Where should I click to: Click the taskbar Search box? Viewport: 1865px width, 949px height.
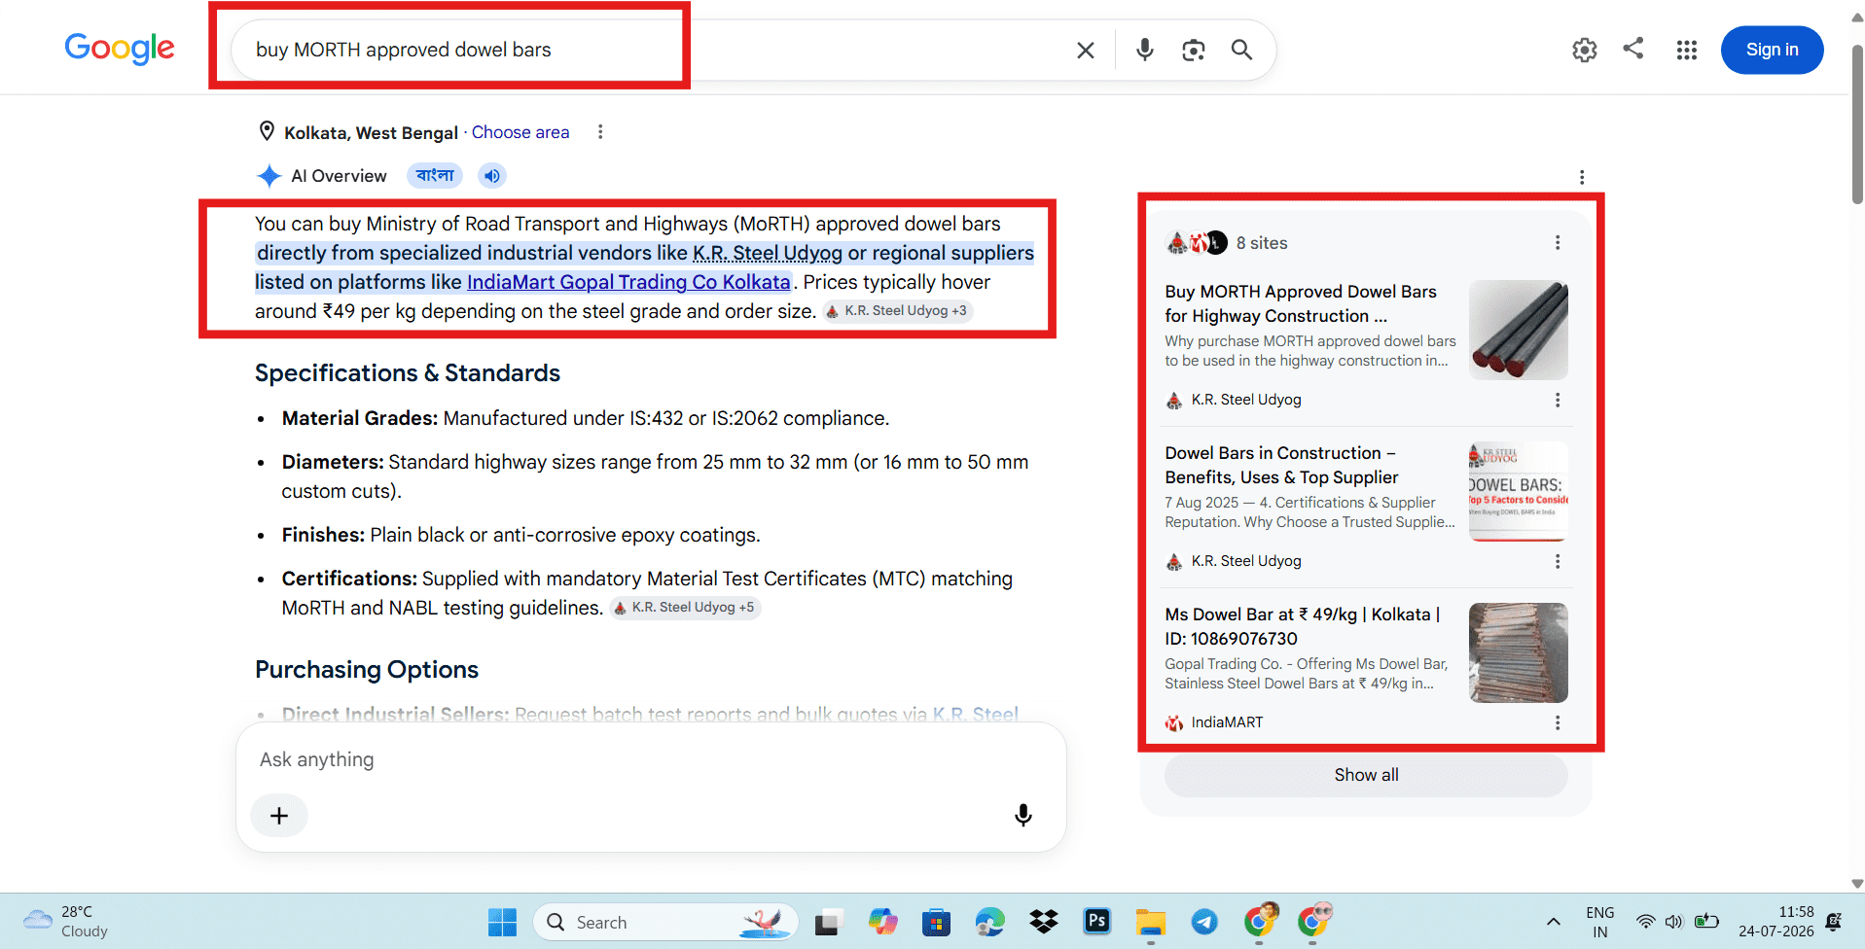coord(665,922)
